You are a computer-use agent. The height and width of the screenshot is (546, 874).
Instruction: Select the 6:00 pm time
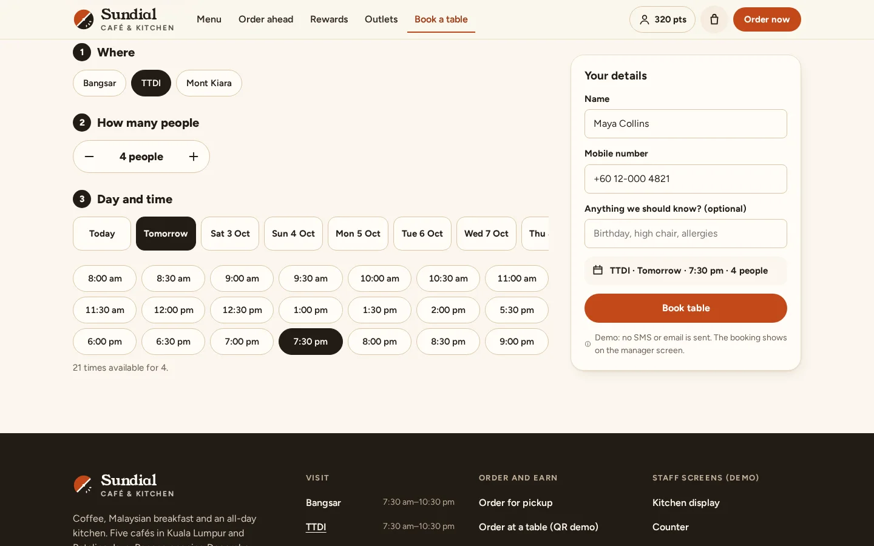tap(105, 342)
